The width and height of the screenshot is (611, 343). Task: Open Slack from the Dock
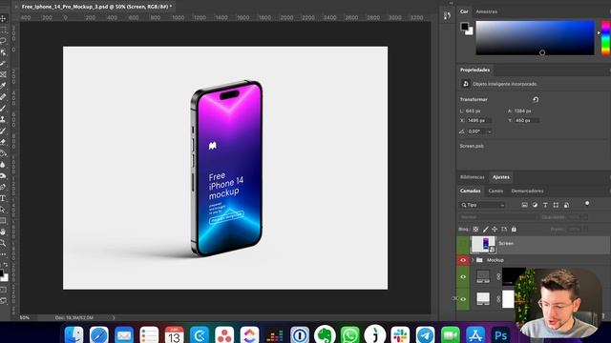click(x=400, y=334)
